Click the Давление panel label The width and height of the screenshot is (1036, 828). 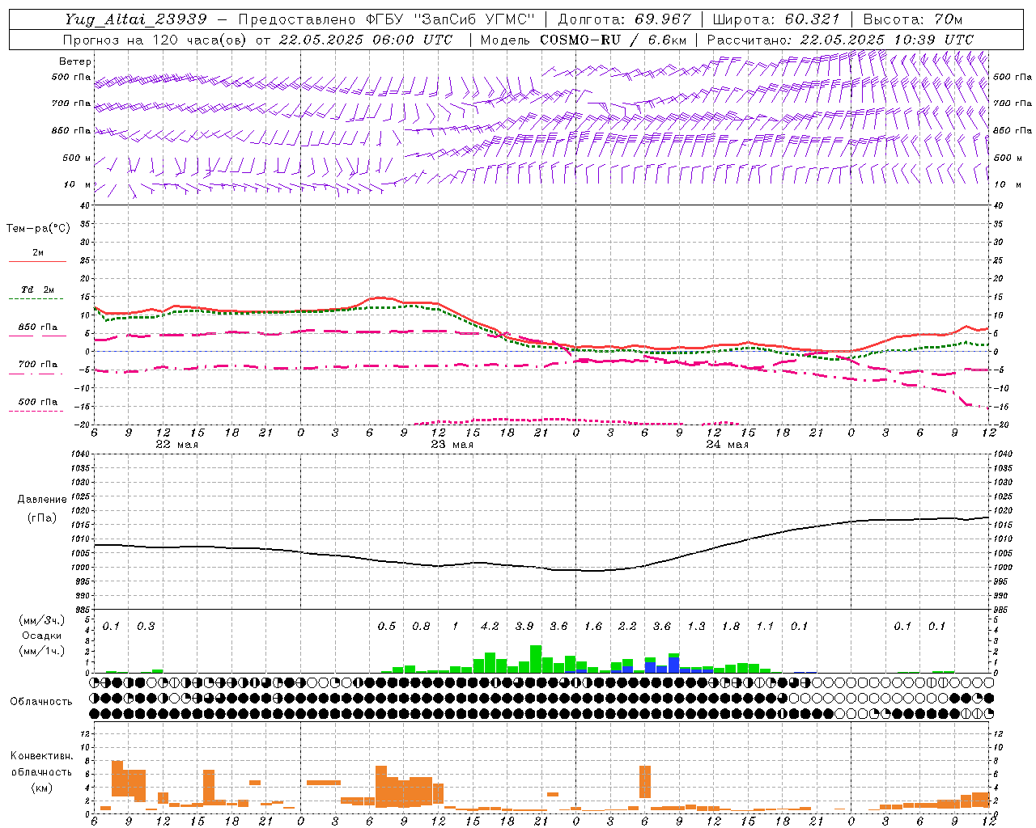42,500
